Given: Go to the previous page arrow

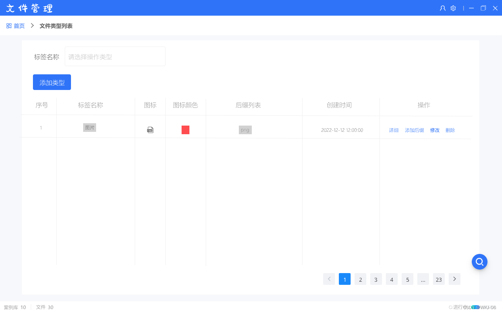Looking at the screenshot, I should (x=329, y=279).
